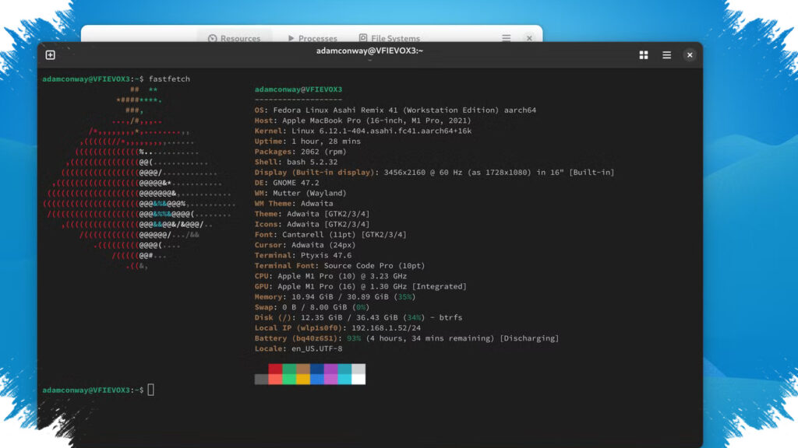Image resolution: width=798 pixels, height=448 pixels.
Task: Click the green adamconway@VFIEVOX3 fastfetch header
Action: (x=298, y=89)
